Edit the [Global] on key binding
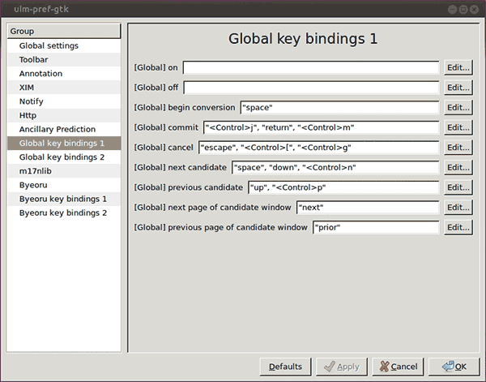The height and width of the screenshot is (382, 486). coord(458,67)
